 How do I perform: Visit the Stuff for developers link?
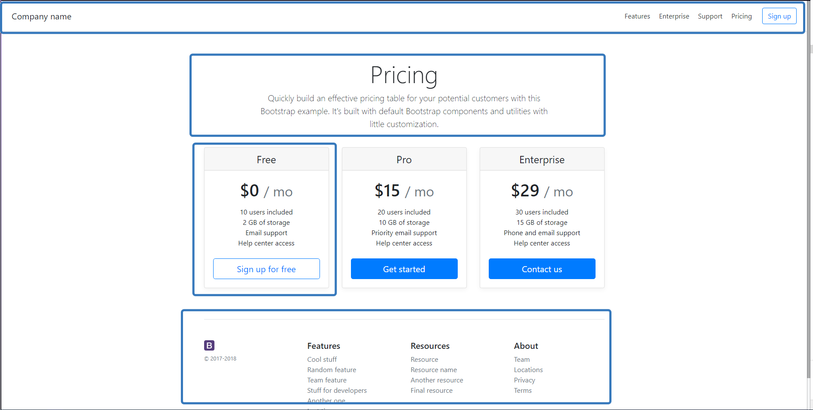point(337,390)
